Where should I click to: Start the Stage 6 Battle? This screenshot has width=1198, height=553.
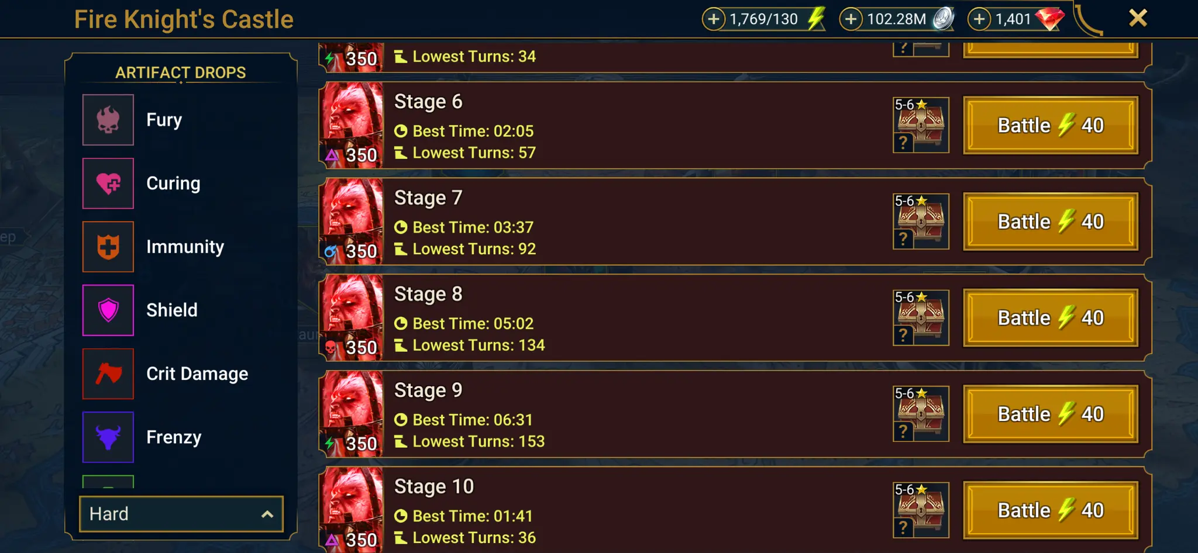click(1051, 125)
